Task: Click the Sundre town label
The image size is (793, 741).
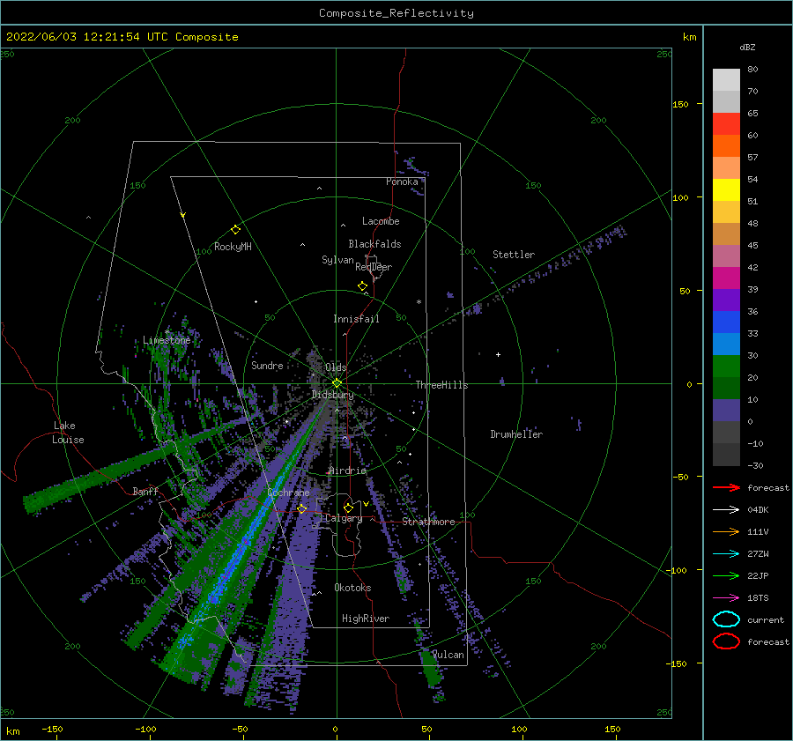Action: point(267,365)
